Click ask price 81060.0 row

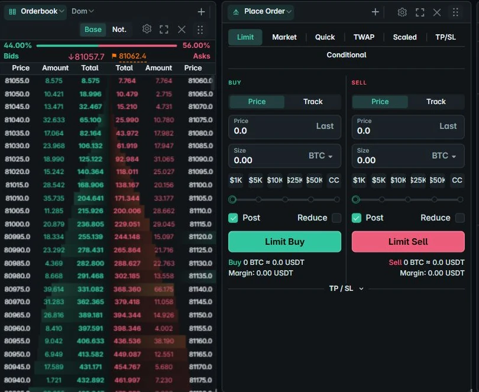pyautogui.click(x=162, y=81)
